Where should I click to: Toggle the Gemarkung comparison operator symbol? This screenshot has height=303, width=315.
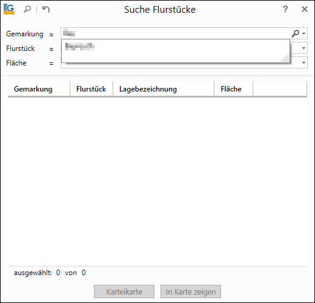point(51,35)
